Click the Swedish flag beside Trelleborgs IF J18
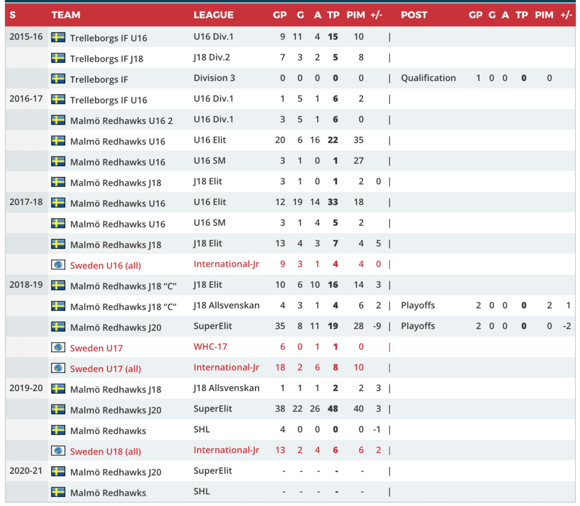580x506 pixels. coord(58,58)
